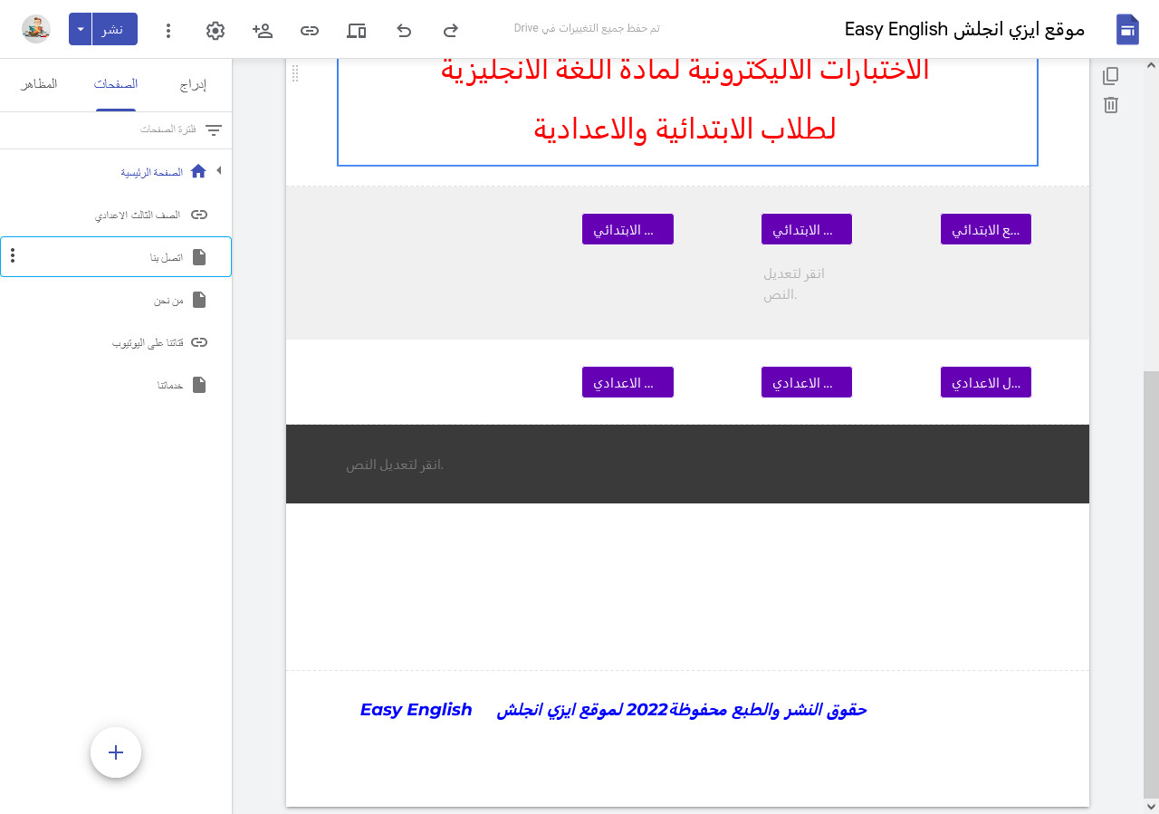
Task: Click the Google Sites app icon
Action: point(1126,28)
